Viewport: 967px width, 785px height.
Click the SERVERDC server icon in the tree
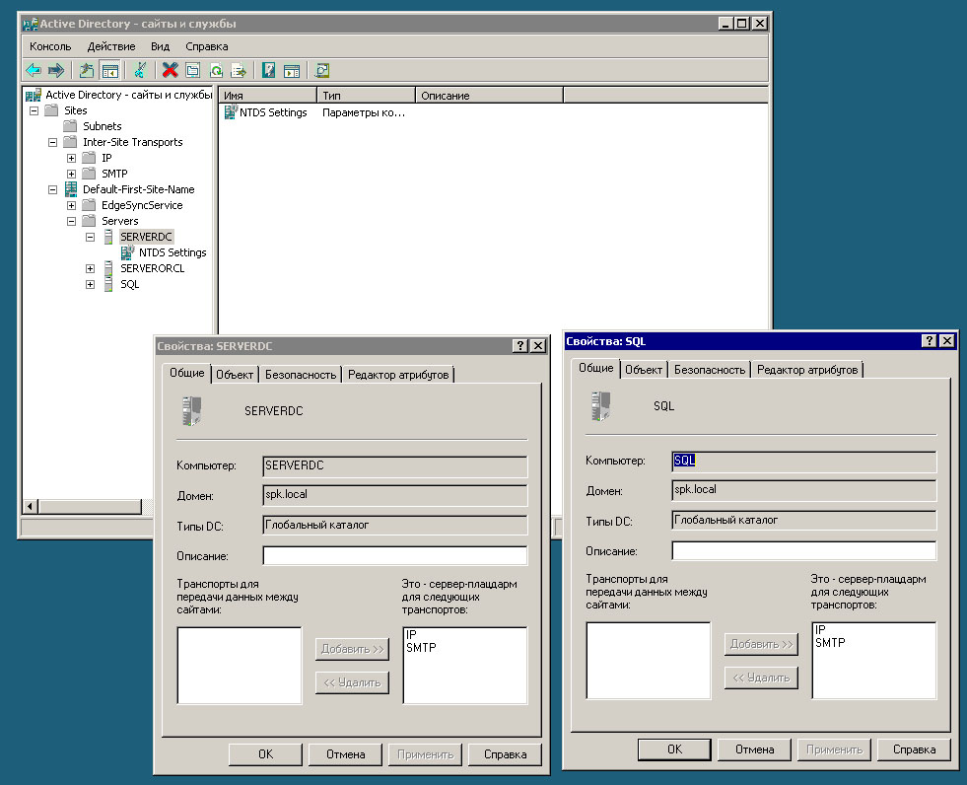[x=108, y=237]
